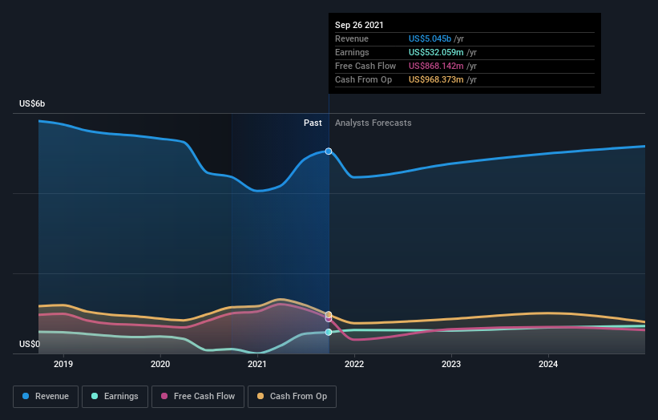This screenshot has width=658, height=420.
Task: Click the Earnings row label in tooltip
Action: point(352,52)
